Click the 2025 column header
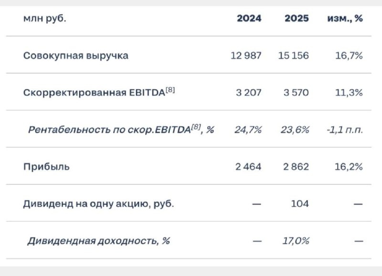 coord(297,18)
